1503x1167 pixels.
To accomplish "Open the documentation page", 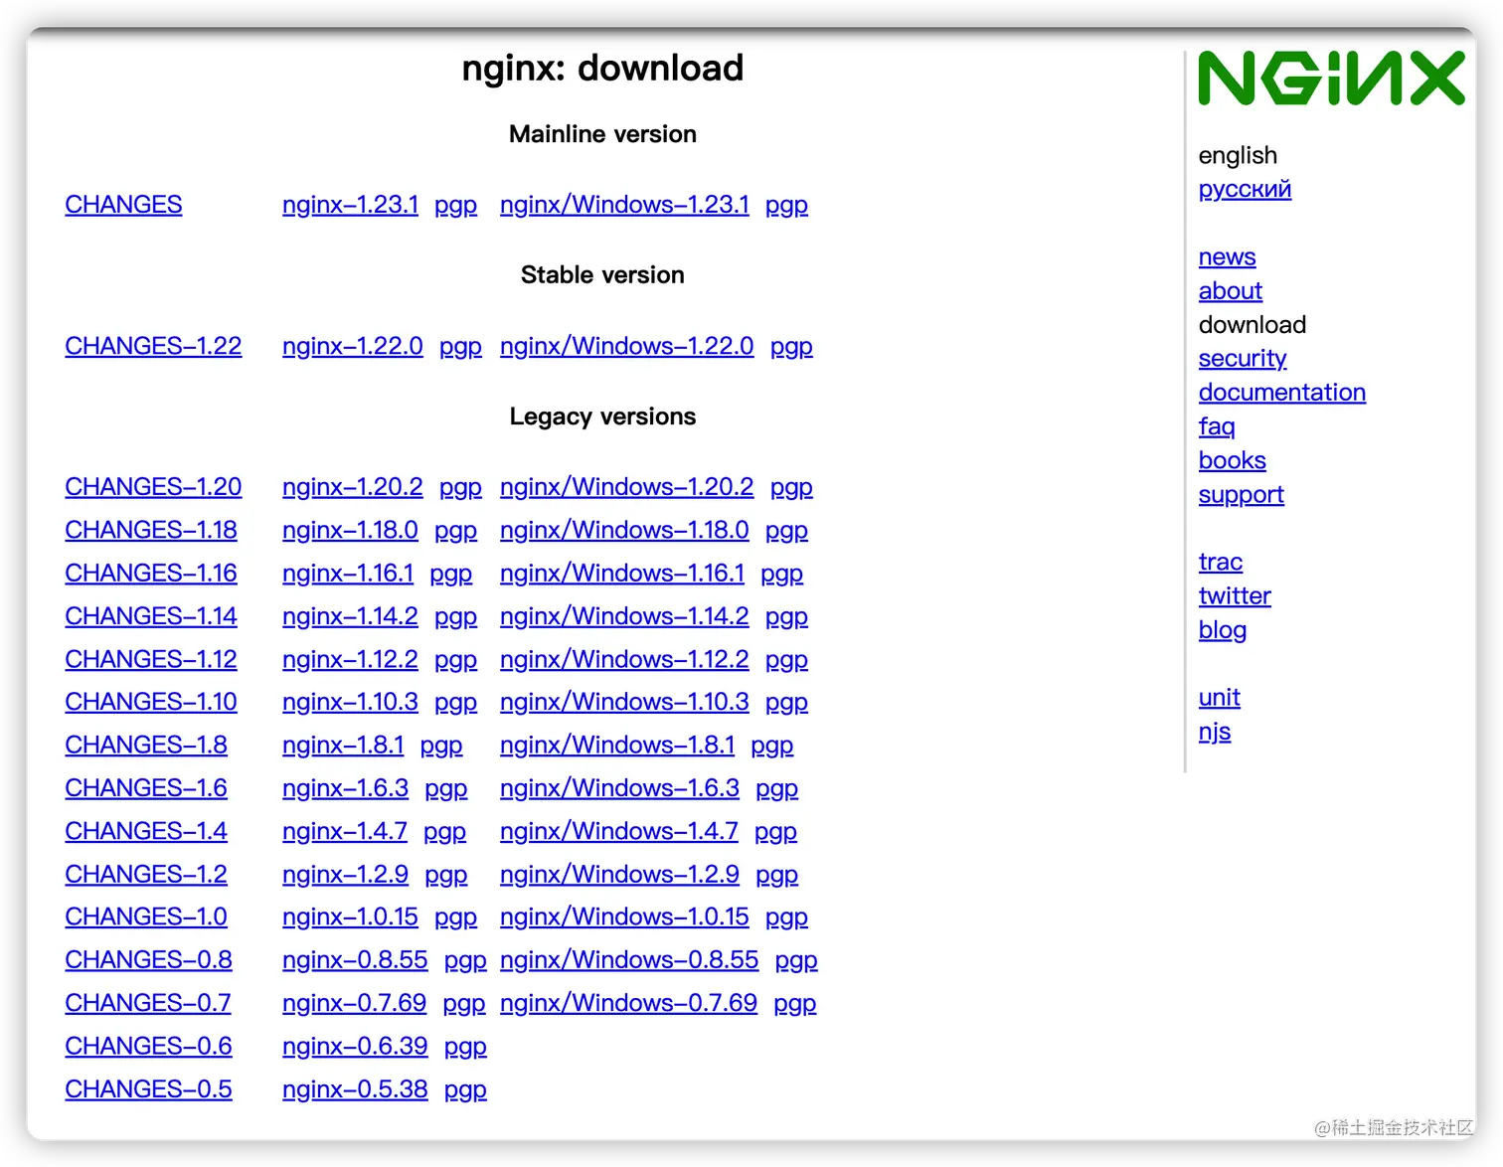I will (x=1281, y=393).
